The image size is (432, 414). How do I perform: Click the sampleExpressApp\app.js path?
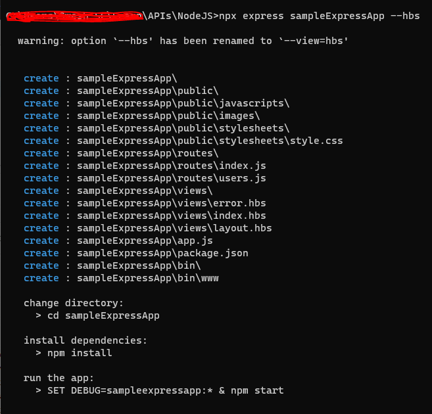tap(145, 241)
